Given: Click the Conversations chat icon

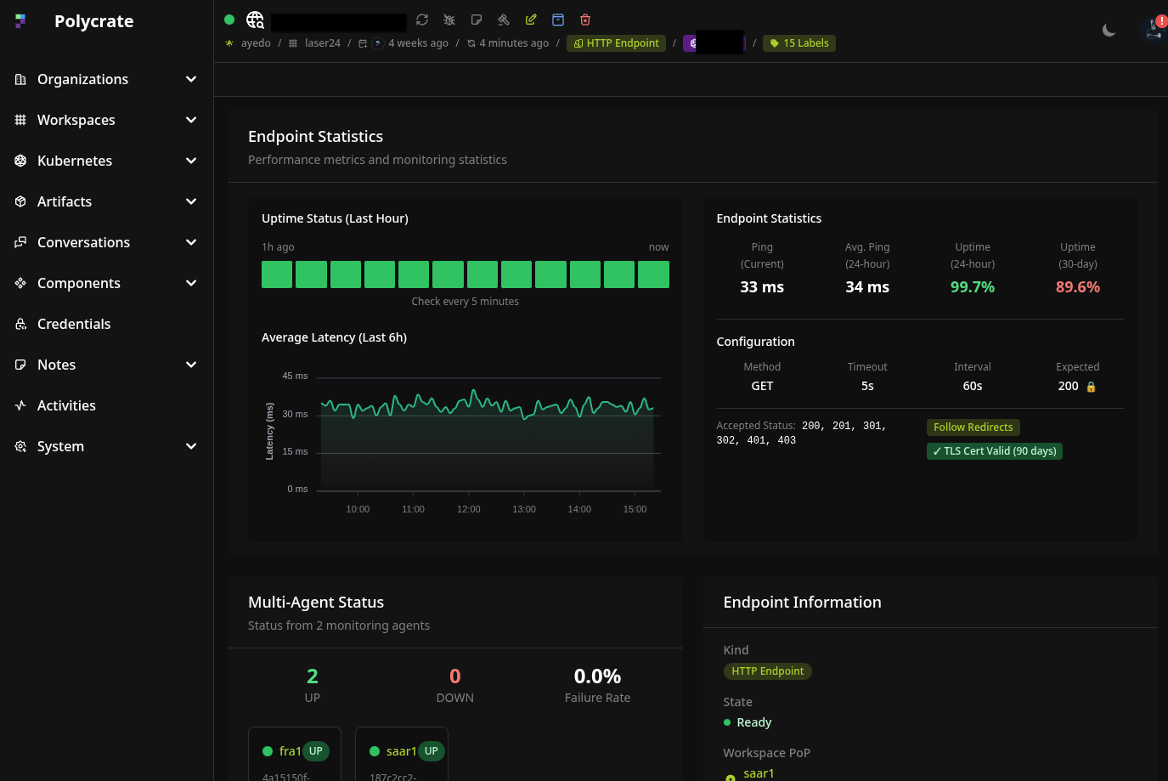Looking at the screenshot, I should [20, 242].
